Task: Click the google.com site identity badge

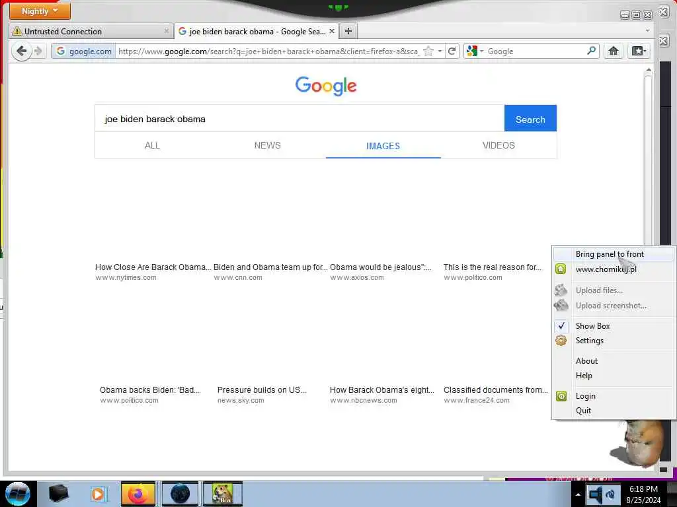Action: tap(84, 51)
